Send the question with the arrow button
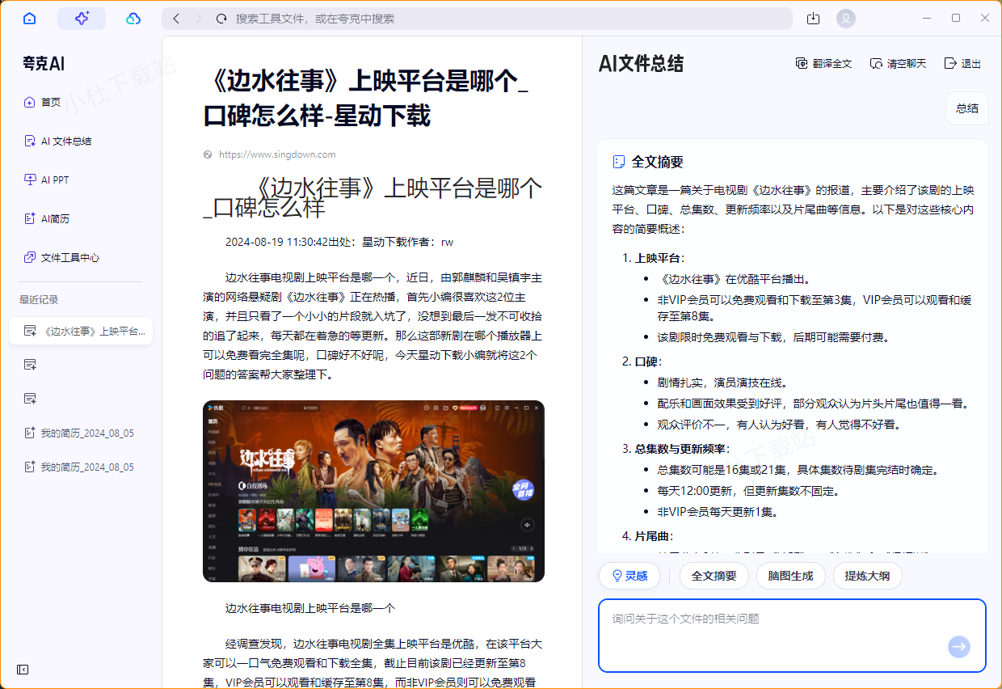 (959, 646)
